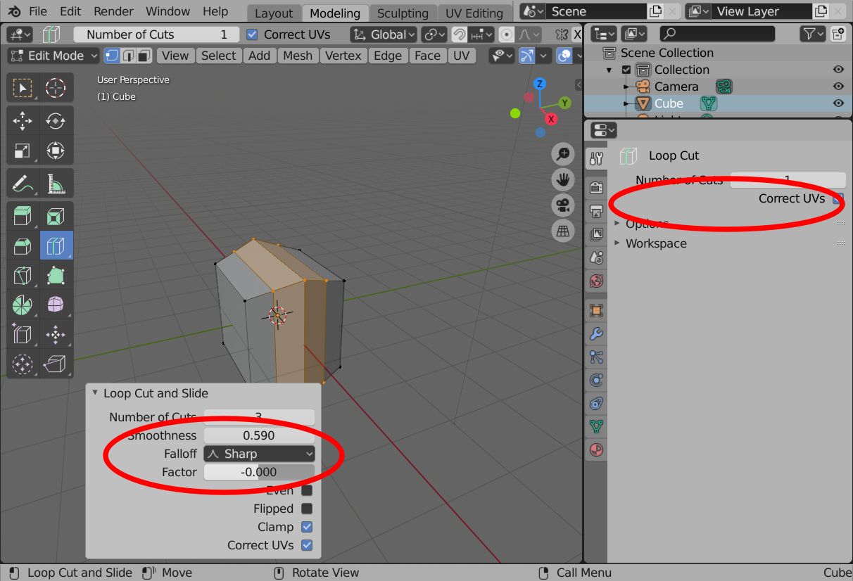Activate the Rotate tool

[x=56, y=121]
